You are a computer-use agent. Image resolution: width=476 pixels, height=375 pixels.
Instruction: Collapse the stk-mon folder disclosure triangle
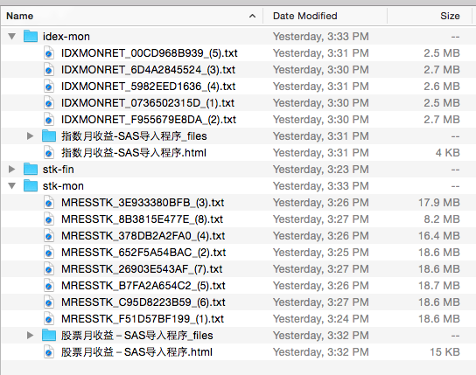click(12, 186)
